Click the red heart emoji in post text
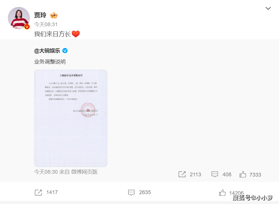The width and height of the screenshot is (279, 204). pyautogui.click(x=76, y=34)
